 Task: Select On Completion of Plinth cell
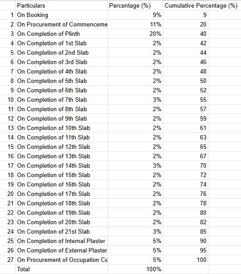coord(61,34)
